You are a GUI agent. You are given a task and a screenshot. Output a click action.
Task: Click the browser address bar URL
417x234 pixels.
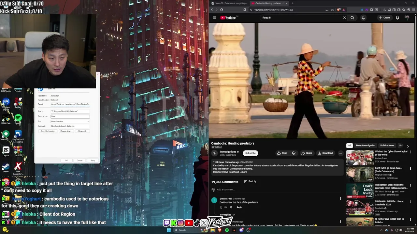[273, 10]
